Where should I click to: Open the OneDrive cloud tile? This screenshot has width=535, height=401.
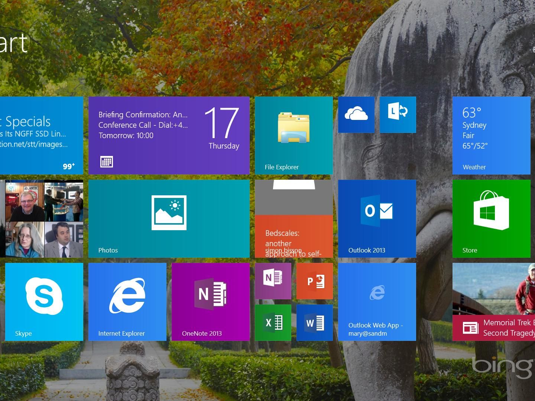click(356, 115)
